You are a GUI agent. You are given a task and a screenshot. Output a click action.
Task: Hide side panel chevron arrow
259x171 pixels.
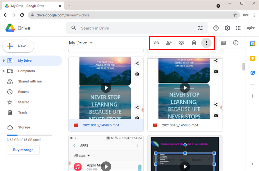[252, 164]
